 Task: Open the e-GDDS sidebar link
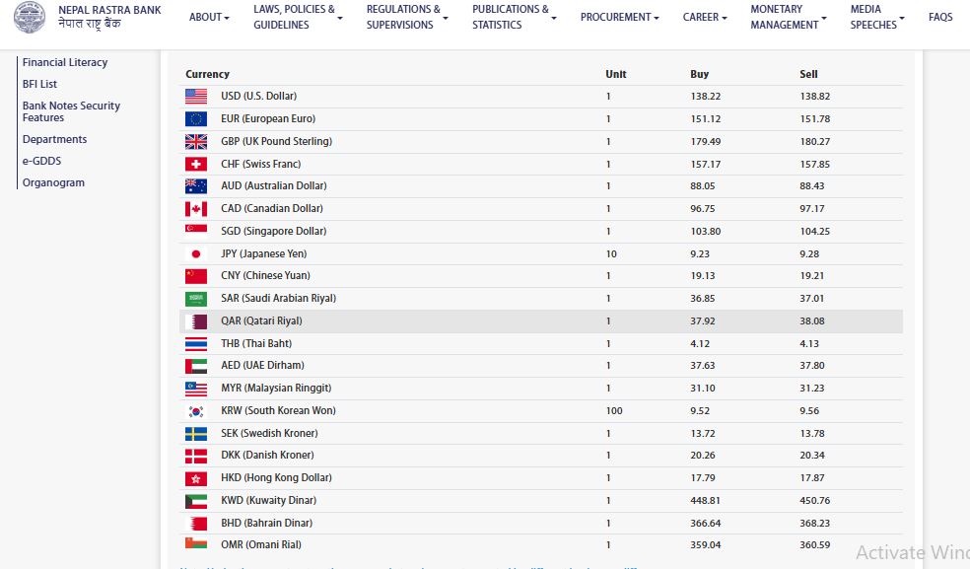pos(42,161)
